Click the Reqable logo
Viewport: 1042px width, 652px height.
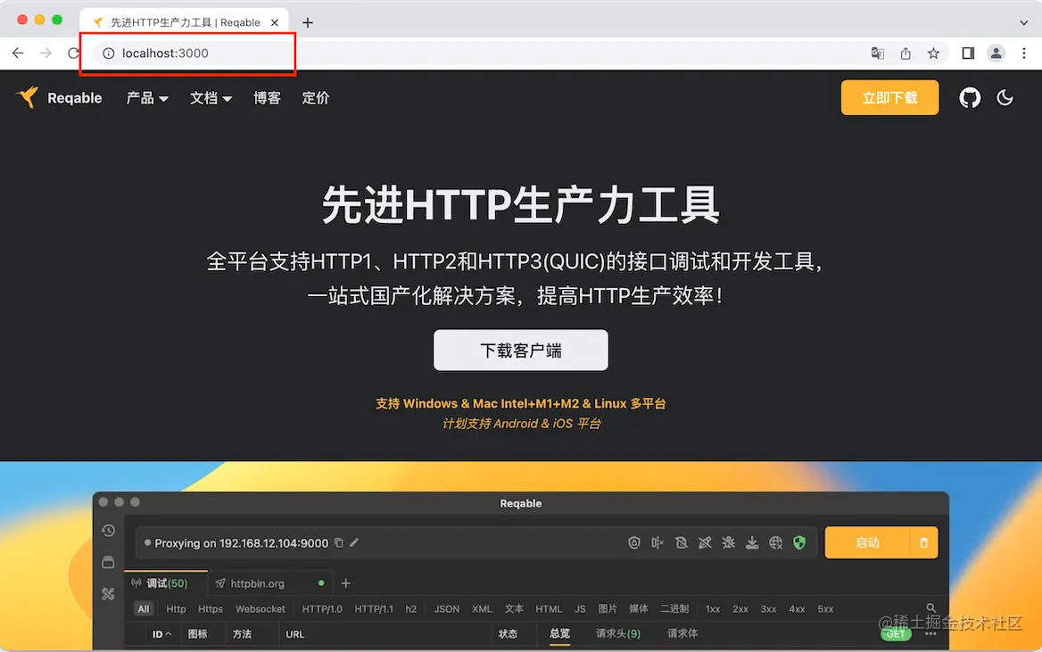point(59,98)
